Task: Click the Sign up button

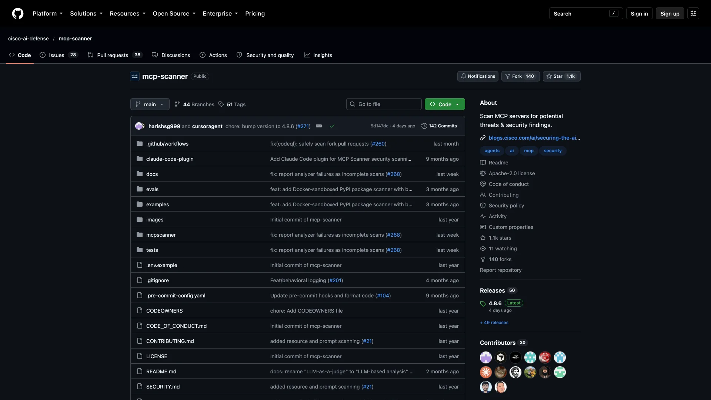Action: pyautogui.click(x=670, y=13)
